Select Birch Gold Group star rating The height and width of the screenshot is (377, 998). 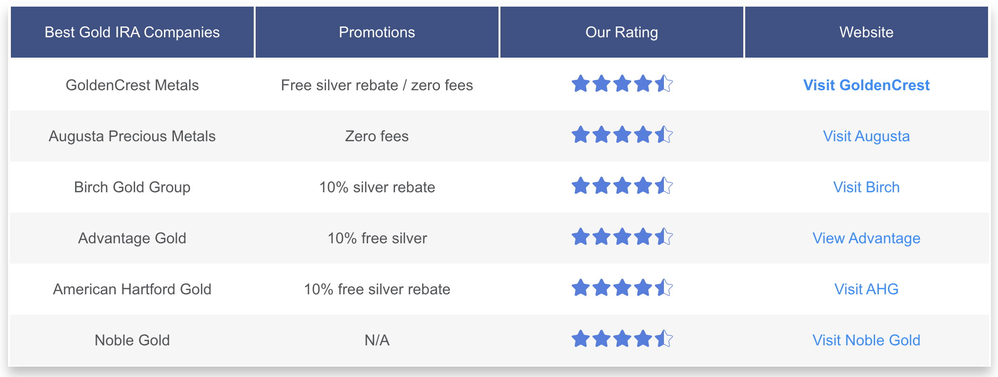tap(622, 186)
